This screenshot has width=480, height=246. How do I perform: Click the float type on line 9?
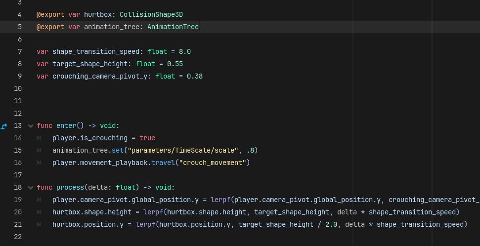pyautogui.click(x=165, y=76)
